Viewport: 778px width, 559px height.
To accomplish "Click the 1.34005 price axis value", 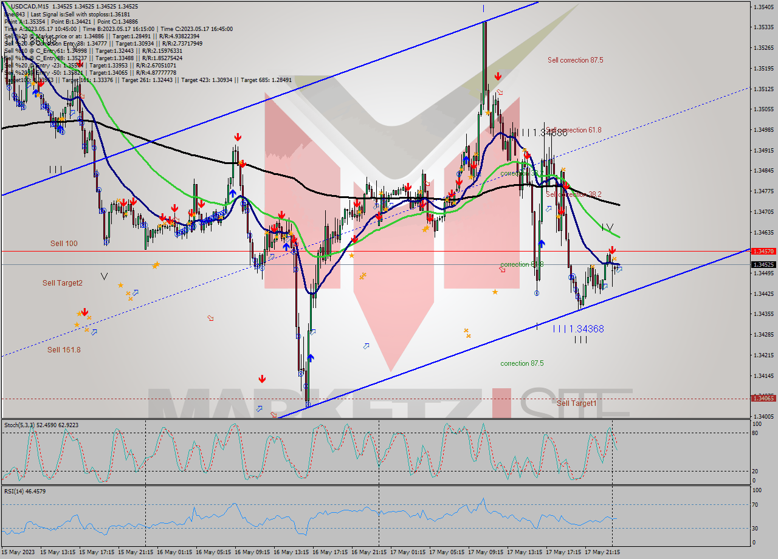I will pos(763,416).
